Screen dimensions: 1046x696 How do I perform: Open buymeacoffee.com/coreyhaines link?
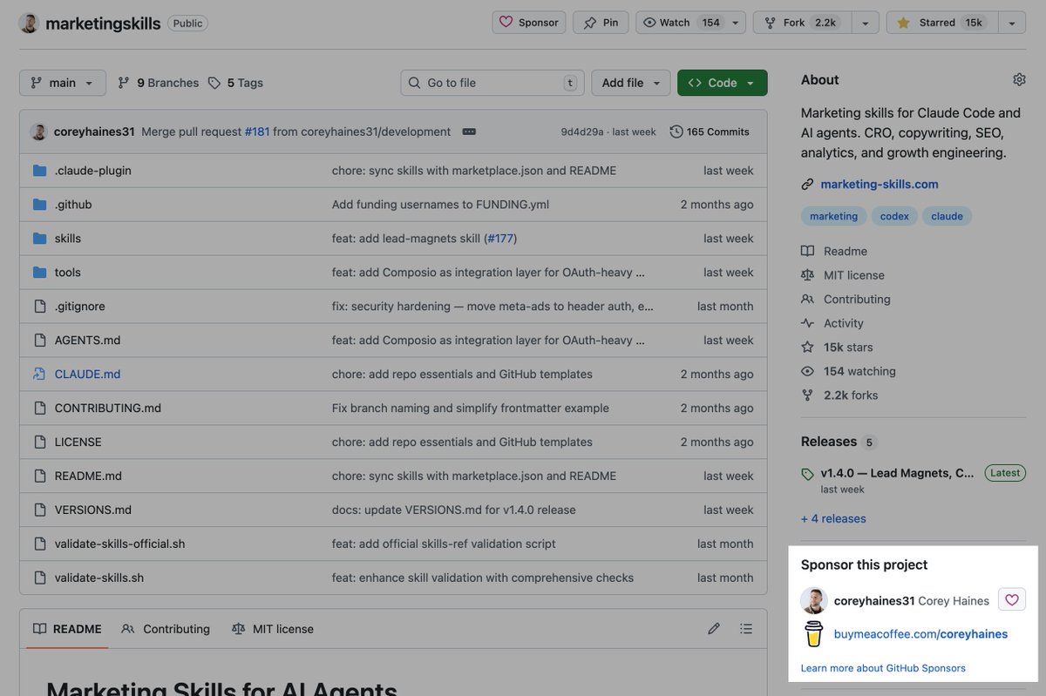920,634
